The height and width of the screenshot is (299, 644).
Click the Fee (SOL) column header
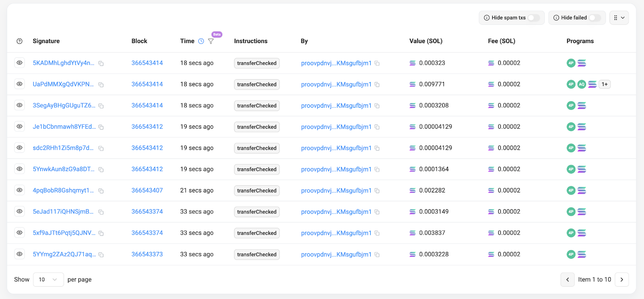[502, 41]
